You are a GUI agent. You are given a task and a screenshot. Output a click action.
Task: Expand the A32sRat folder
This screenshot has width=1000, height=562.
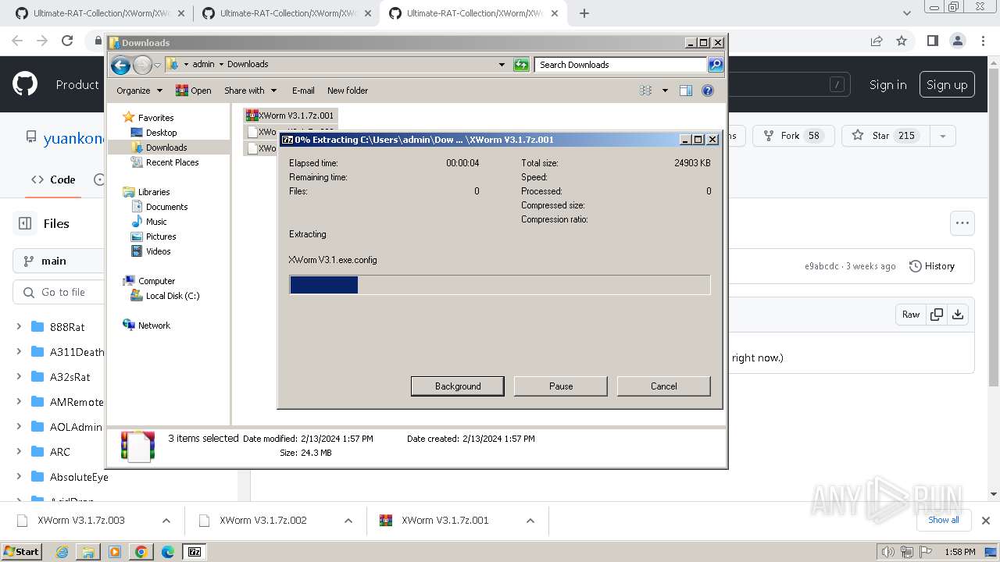click(19, 377)
